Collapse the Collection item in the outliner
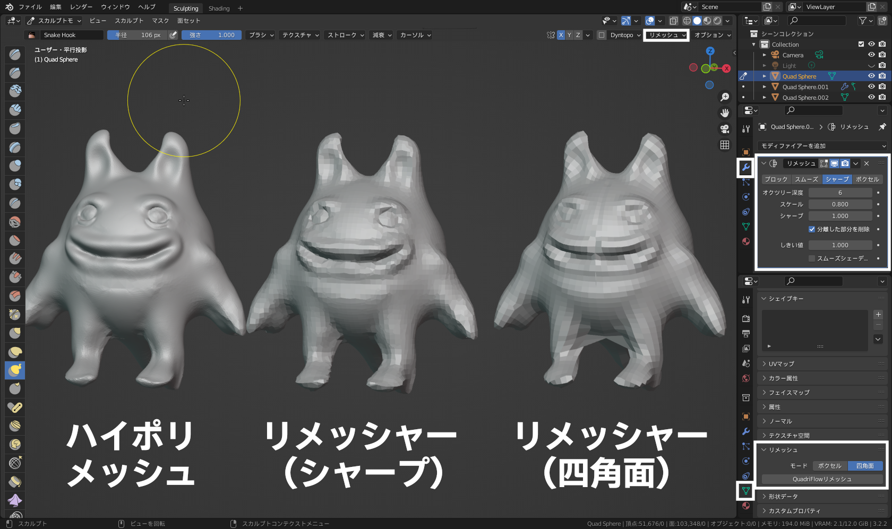The height and width of the screenshot is (529, 892). click(753, 44)
